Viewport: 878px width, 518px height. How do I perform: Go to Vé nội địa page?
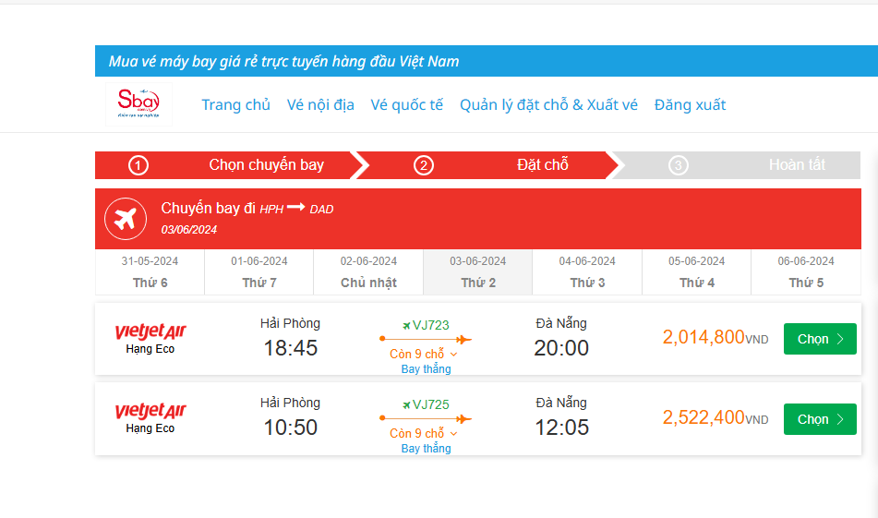click(320, 105)
